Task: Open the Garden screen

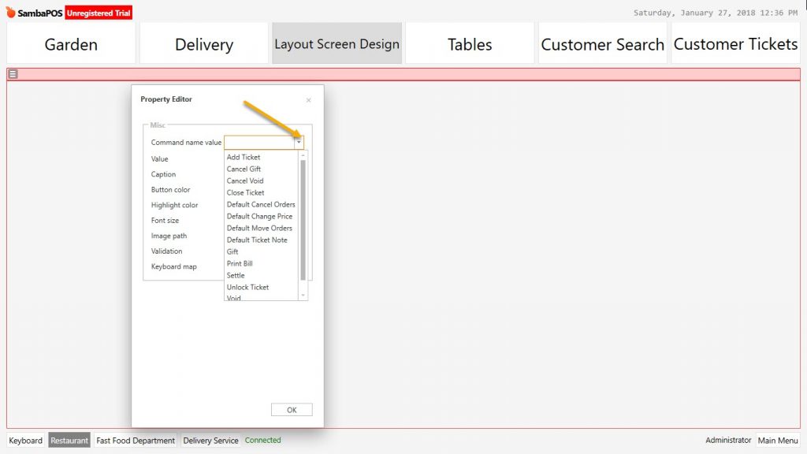Action: pyautogui.click(x=71, y=44)
